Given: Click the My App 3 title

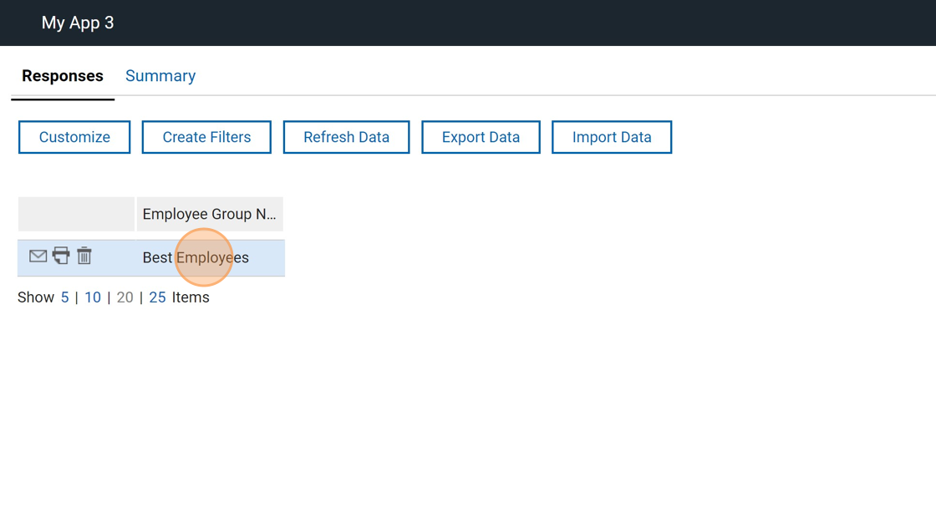Looking at the screenshot, I should [x=78, y=23].
